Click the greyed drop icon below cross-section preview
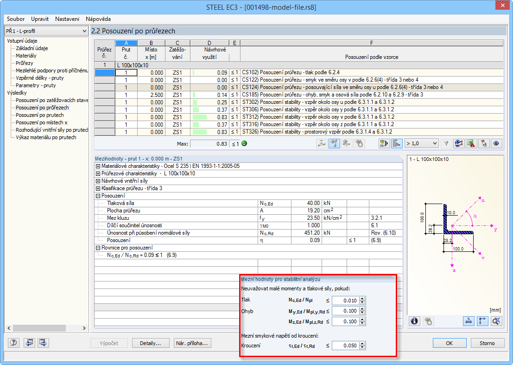Viewport: 513px width, 365px height. (x=428, y=321)
